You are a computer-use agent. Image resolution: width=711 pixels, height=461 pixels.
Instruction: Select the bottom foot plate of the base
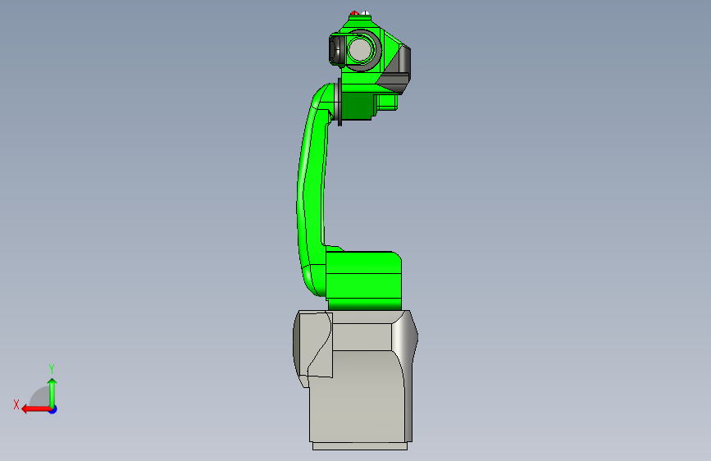pos(360,446)
